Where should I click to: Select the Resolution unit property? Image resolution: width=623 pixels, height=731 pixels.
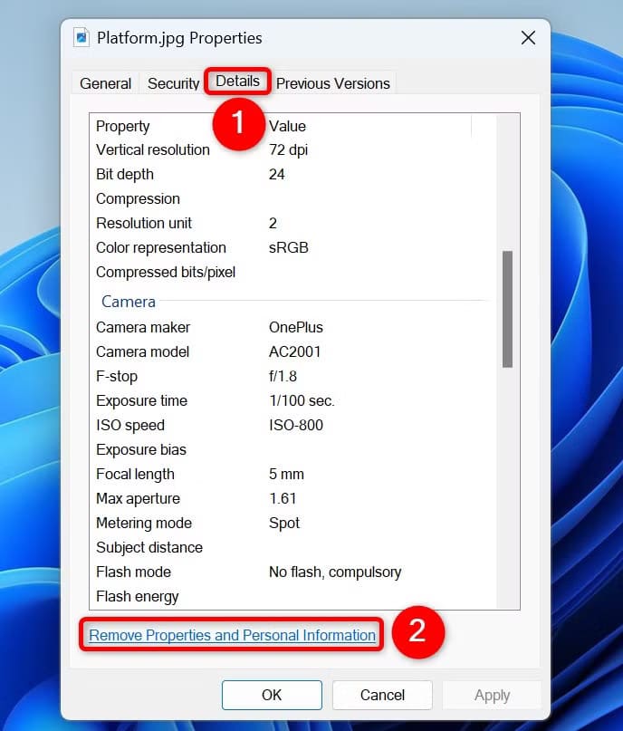point(143,224)
